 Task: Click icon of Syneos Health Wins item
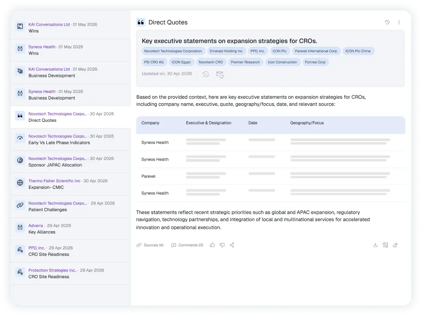coord(20,48)
